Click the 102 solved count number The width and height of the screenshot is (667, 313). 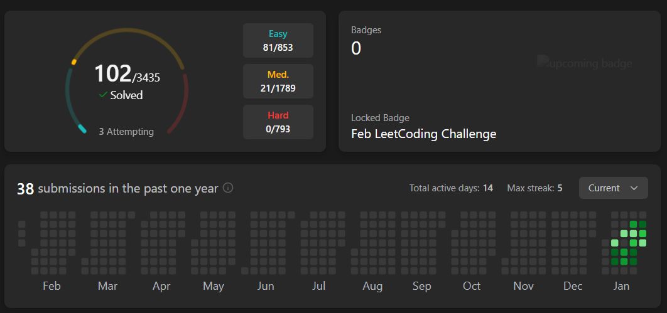coord(112,73)
